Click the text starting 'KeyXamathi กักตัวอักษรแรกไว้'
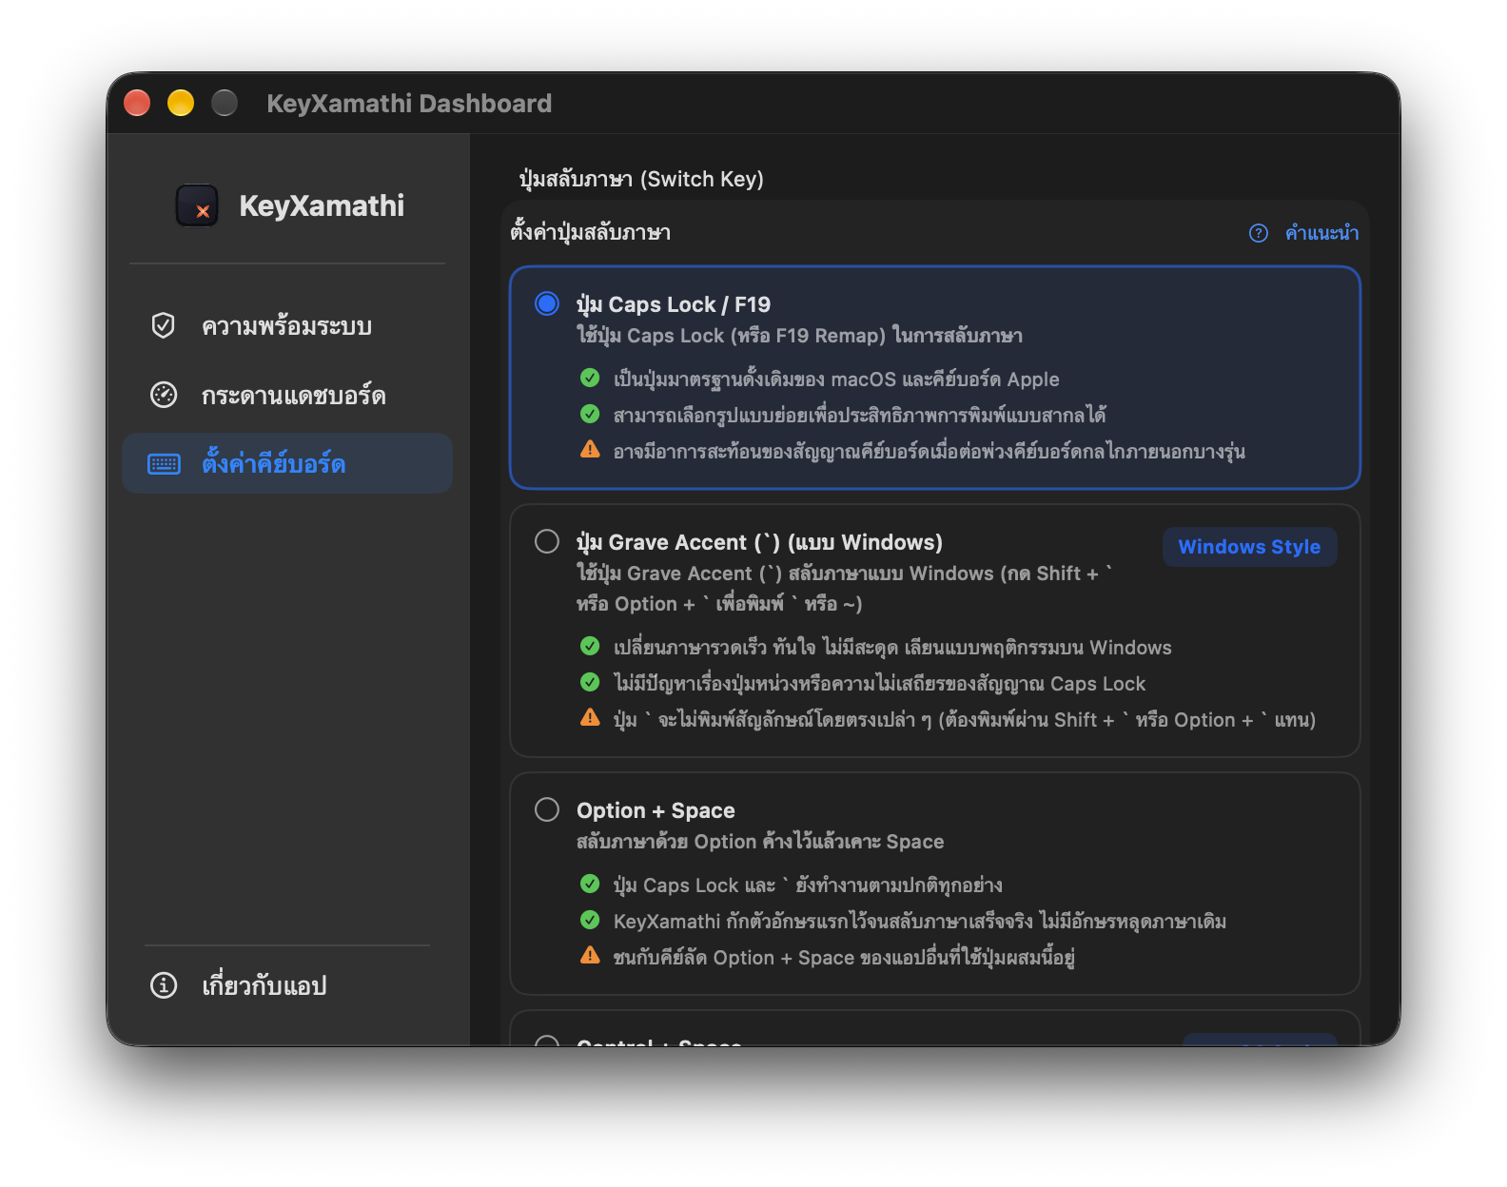Screen dimensions: 1507x1187 (x=920, y=922)
